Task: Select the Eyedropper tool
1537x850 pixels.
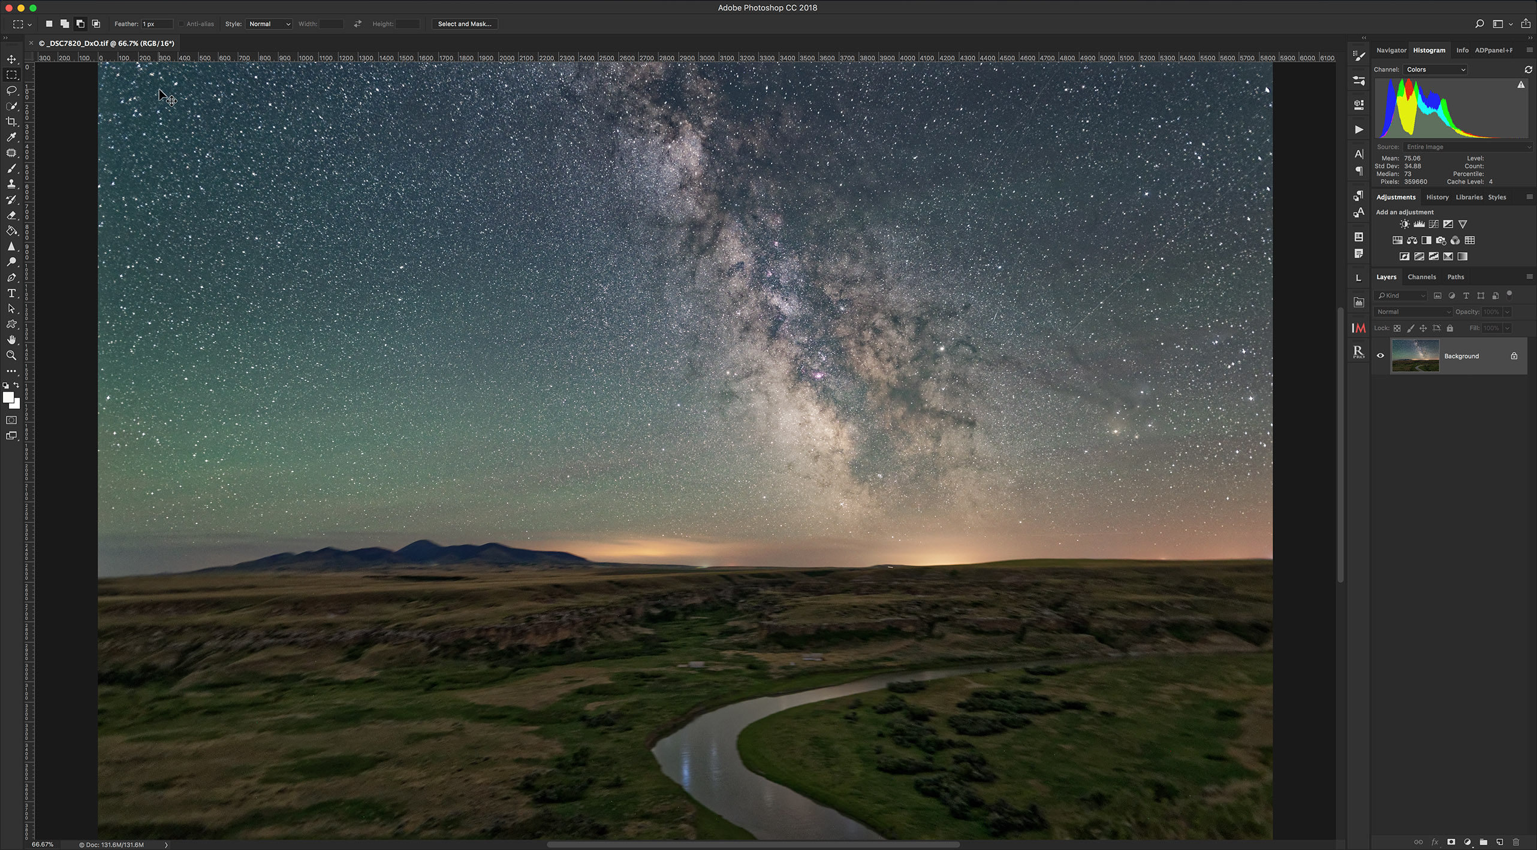Action: coord(11,137)
